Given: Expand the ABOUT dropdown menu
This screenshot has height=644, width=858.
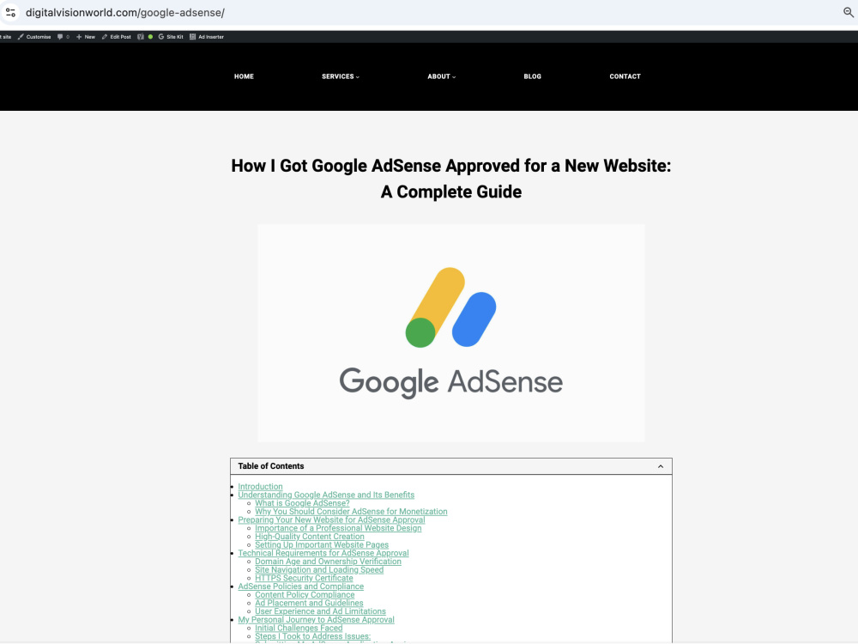Looking at the screenshot, I should (x=442, y=76).
